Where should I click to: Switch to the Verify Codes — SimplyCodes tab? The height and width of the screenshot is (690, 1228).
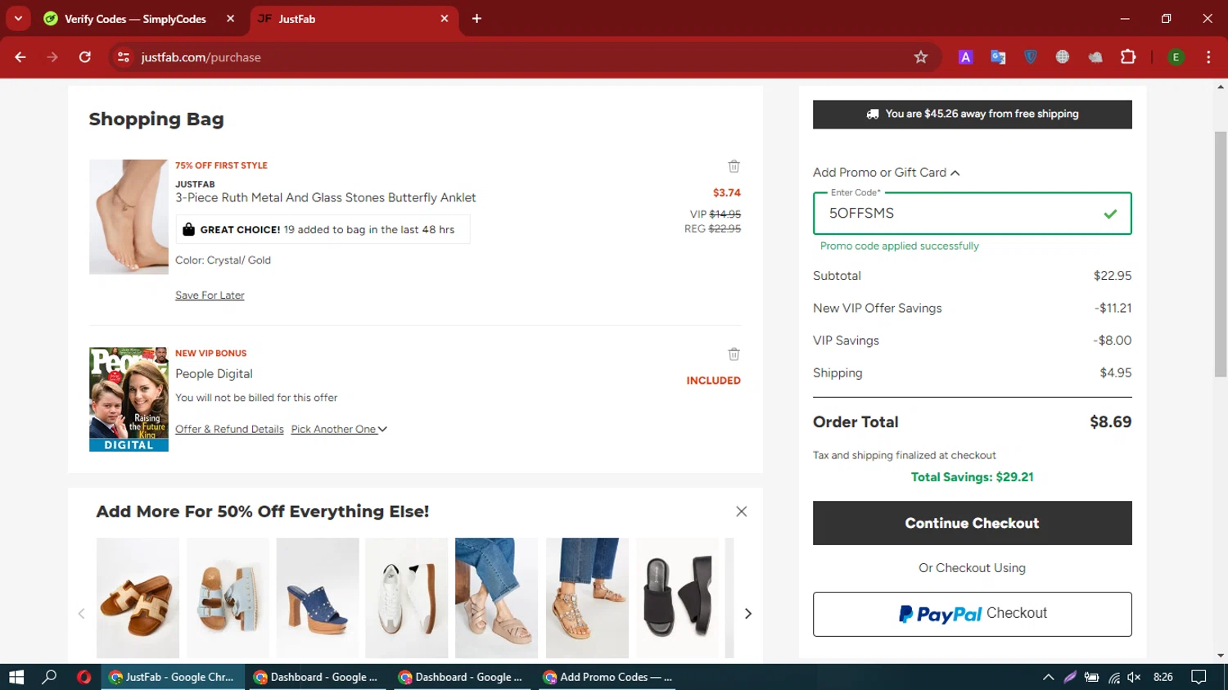(136, 19)
